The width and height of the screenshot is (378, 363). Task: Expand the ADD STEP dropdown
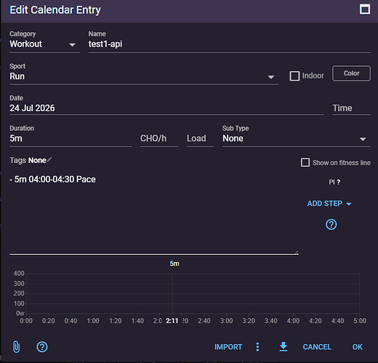(x=329, y=203)
